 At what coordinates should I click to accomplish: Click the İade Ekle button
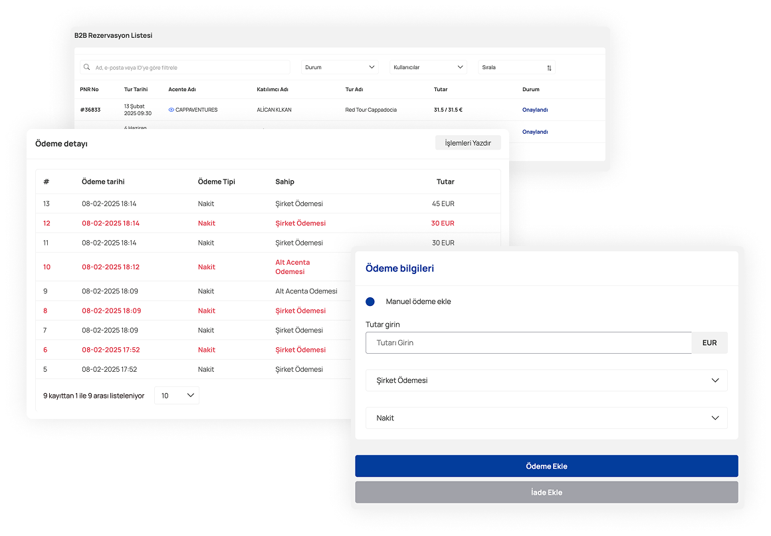(546, 492)
